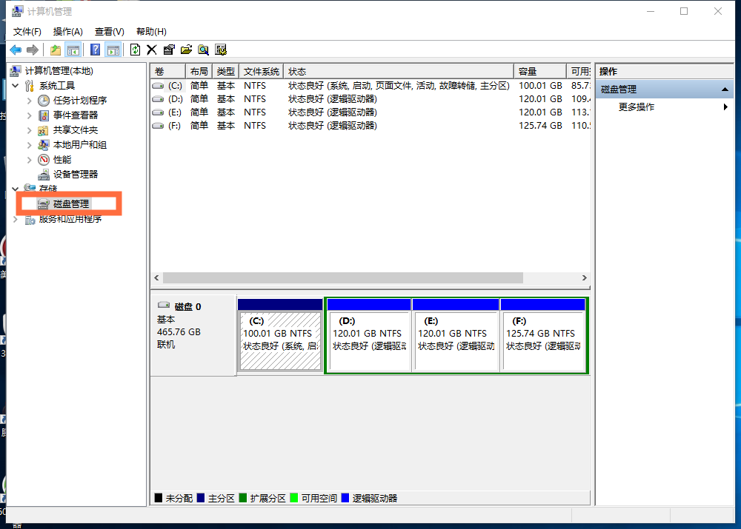Viewport: 741px width, 529px height.
Task: Toggle the show/hide console tree button
Action: point(73,50)
